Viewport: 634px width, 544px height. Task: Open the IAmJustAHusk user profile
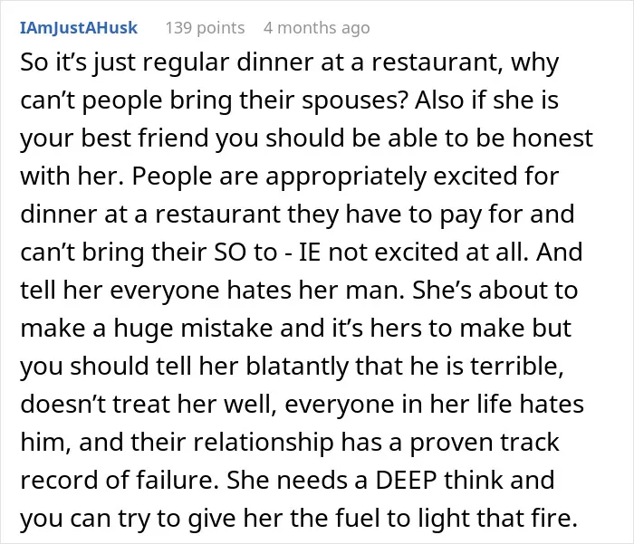79,28
